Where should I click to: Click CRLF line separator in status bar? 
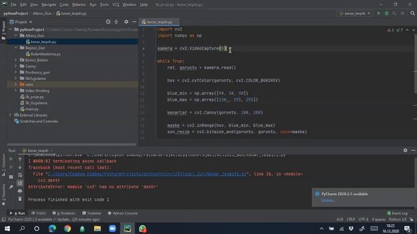click(x=351, y=220)
